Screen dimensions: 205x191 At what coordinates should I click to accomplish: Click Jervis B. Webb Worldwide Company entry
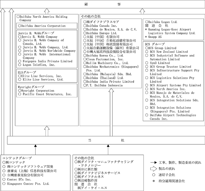click(x=47, y=51)
